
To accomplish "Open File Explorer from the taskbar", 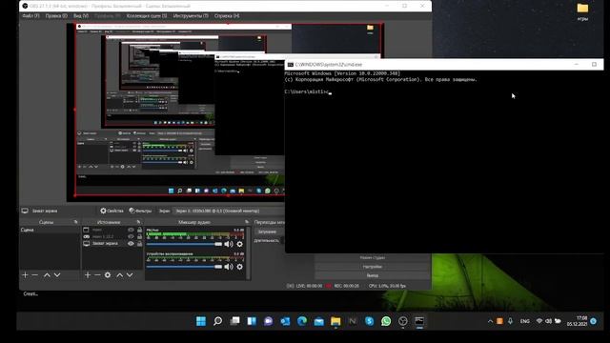I will click(x=335, y=321).
